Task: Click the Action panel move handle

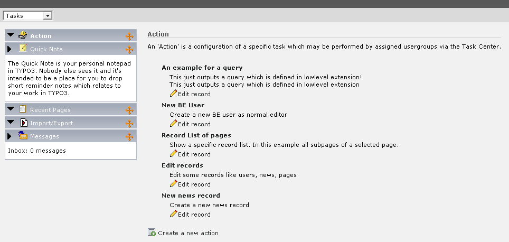Action: (x=129, y=36)
